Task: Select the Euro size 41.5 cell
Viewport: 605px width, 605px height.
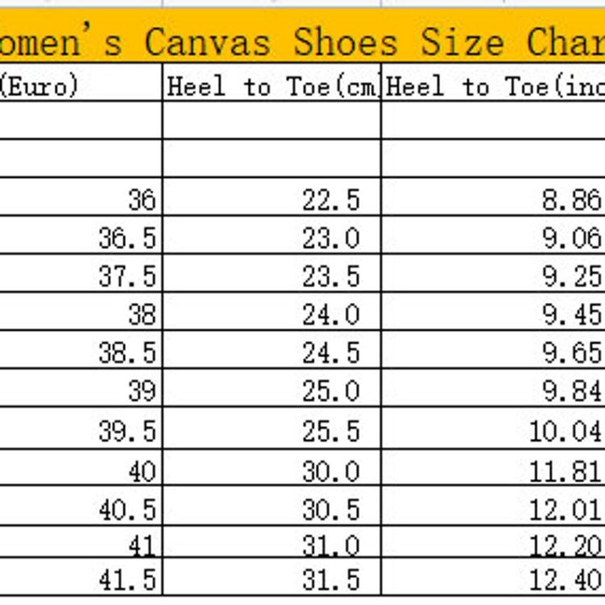Action: (x=81, y=579)
